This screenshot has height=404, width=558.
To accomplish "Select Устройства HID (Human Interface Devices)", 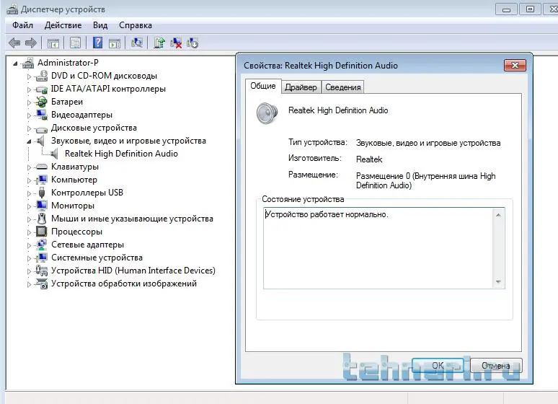I will (133, 271).
